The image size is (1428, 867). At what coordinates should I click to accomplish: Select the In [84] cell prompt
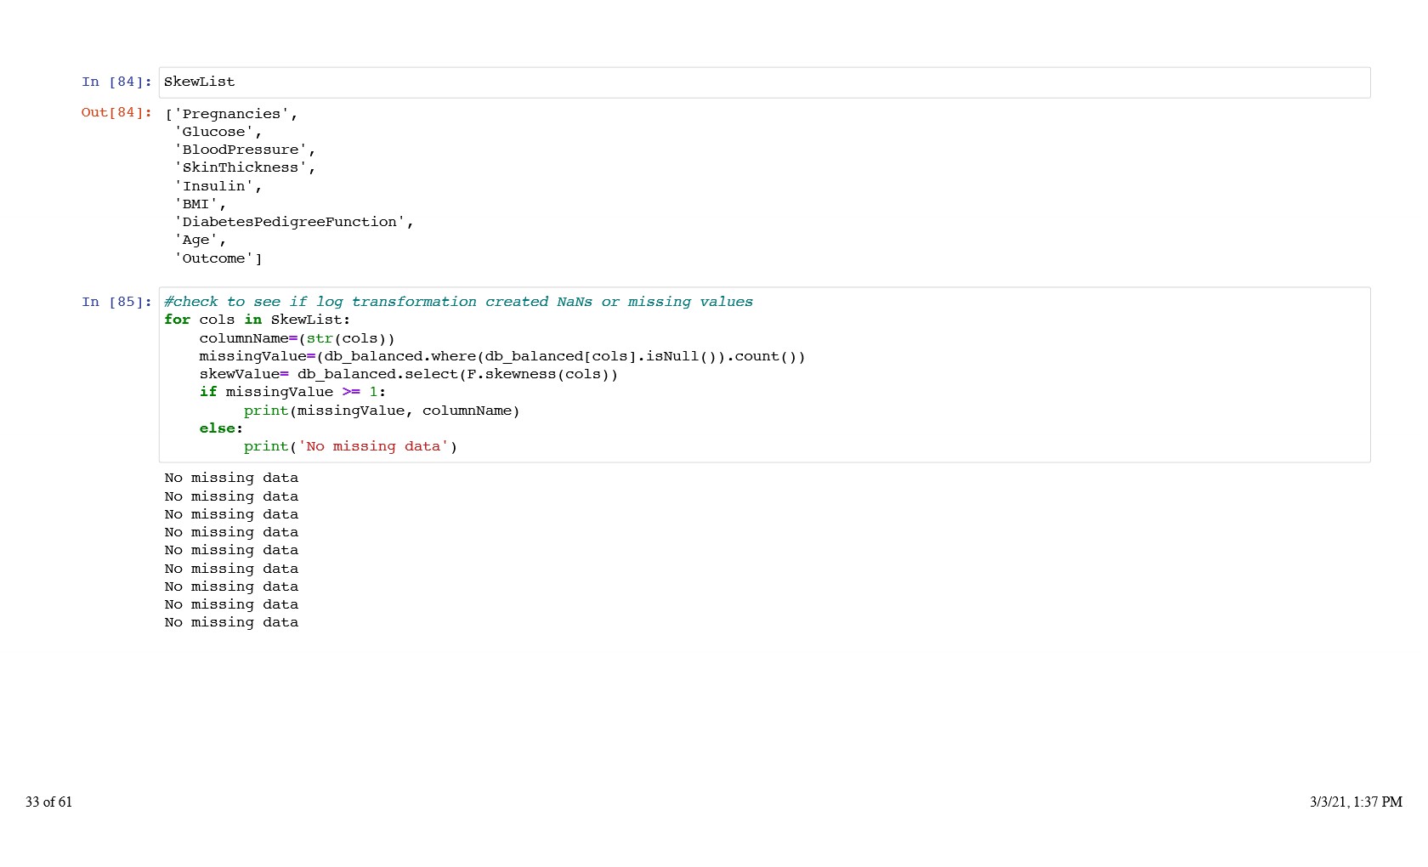(116, 82)
